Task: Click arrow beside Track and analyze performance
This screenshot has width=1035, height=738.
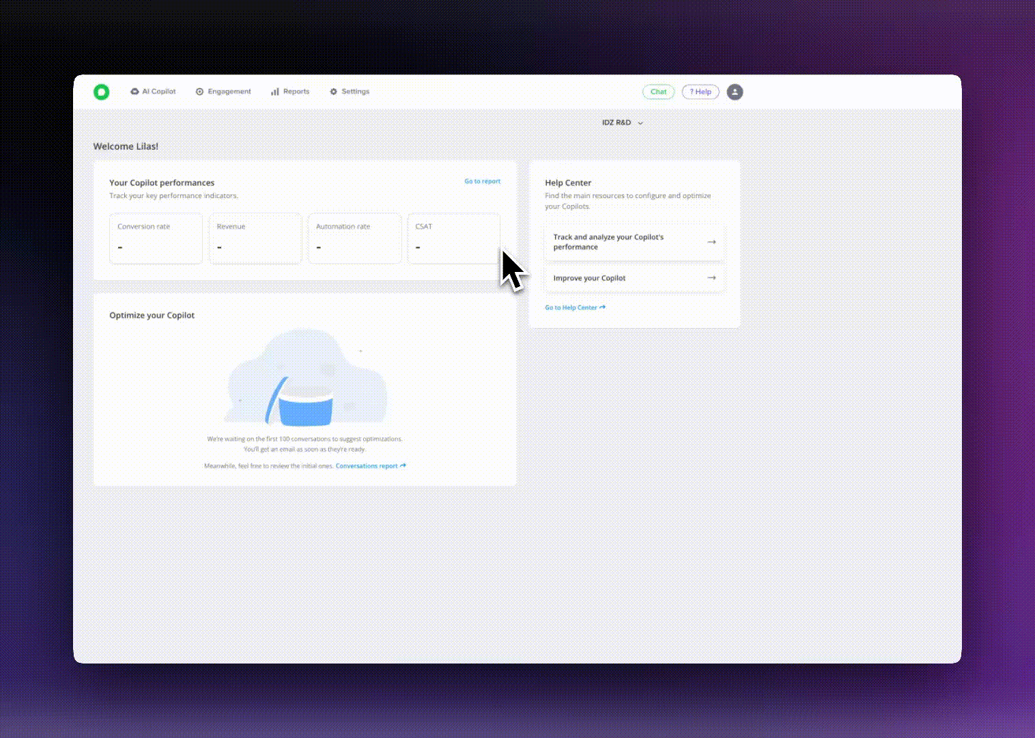Action: point(711,242)
